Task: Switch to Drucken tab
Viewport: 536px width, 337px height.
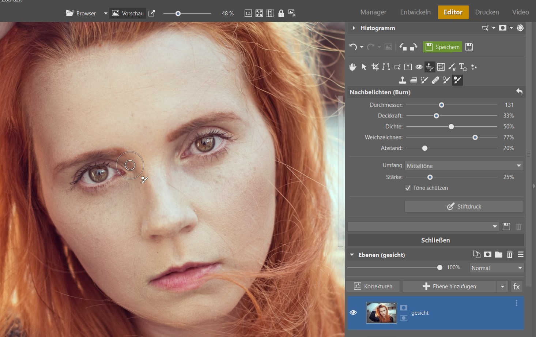Action: 487,12
